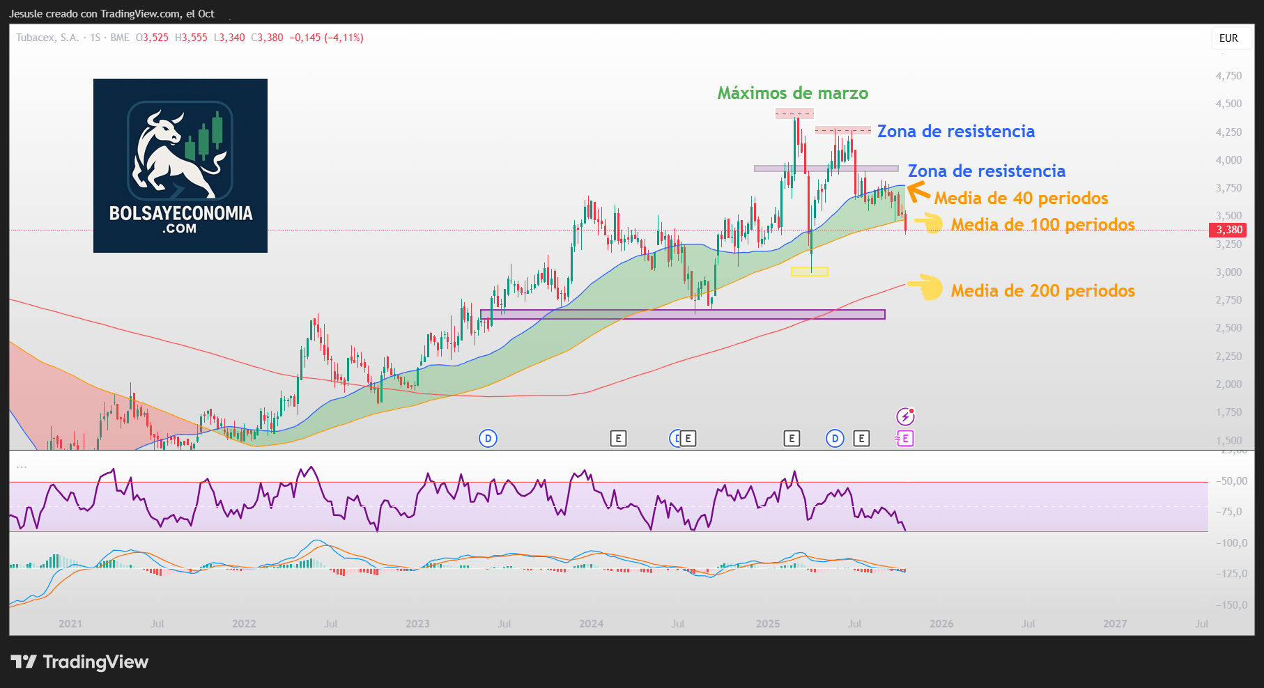1264x688 pixels.
Task: Open the TradingView logo link
Action: click(x=79, y=662)
